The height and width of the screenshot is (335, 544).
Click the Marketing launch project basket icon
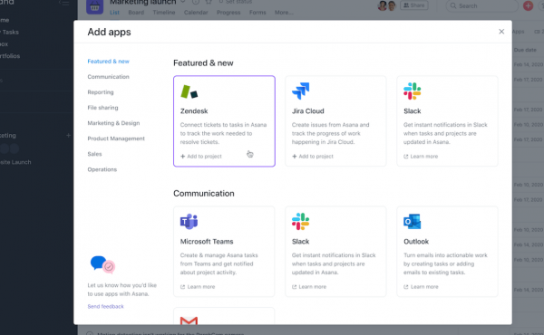click(x=94, y=6)
